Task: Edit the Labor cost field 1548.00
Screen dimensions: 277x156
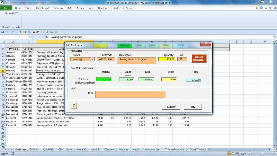Action: 146,80
